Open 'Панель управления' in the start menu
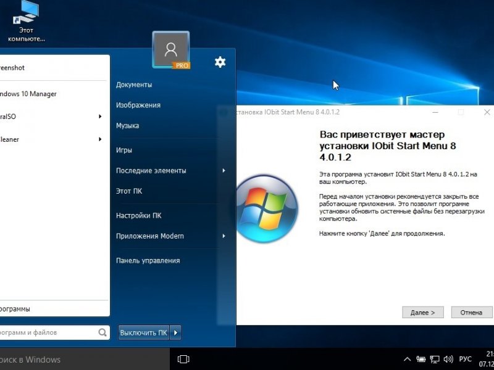494x370 pixels. click(x=148, y=260)
